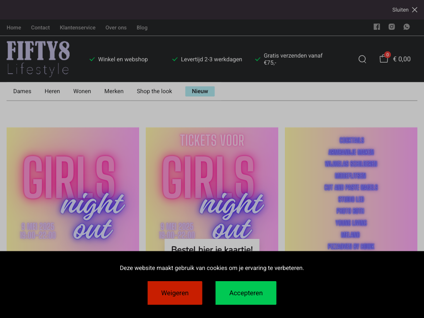Go to Shop the look
The image size is (424, 318).
pyautogui.click(x=154, y=91)
